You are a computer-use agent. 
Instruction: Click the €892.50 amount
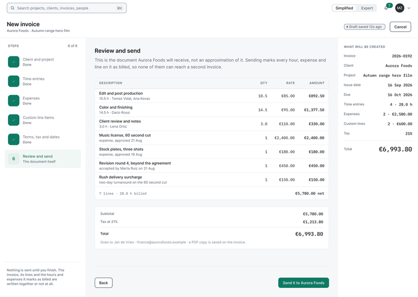pyautogui.click(x=316, y=96)
